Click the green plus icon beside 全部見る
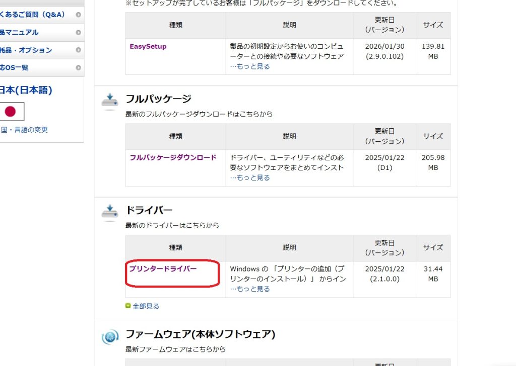This screenshot has height=366, width=516. [x=128, y=306]
